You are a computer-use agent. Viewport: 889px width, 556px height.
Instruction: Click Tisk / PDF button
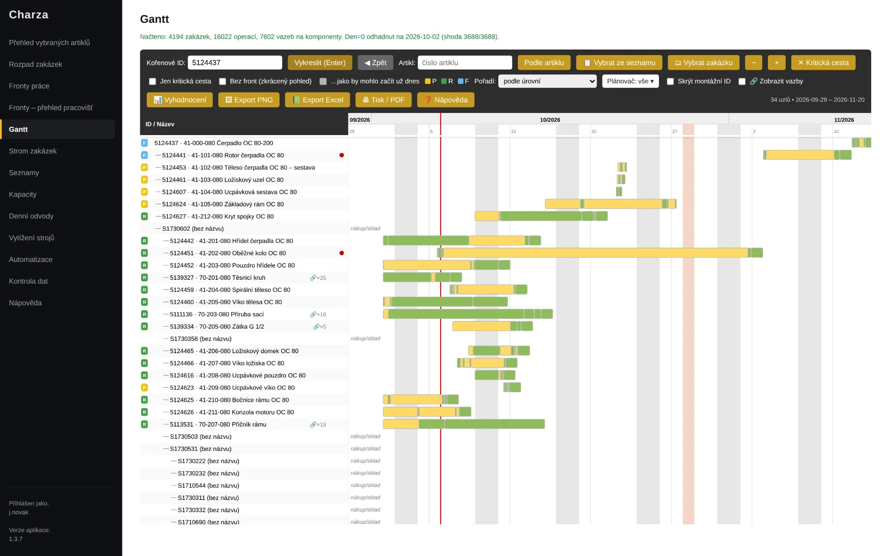383,100
